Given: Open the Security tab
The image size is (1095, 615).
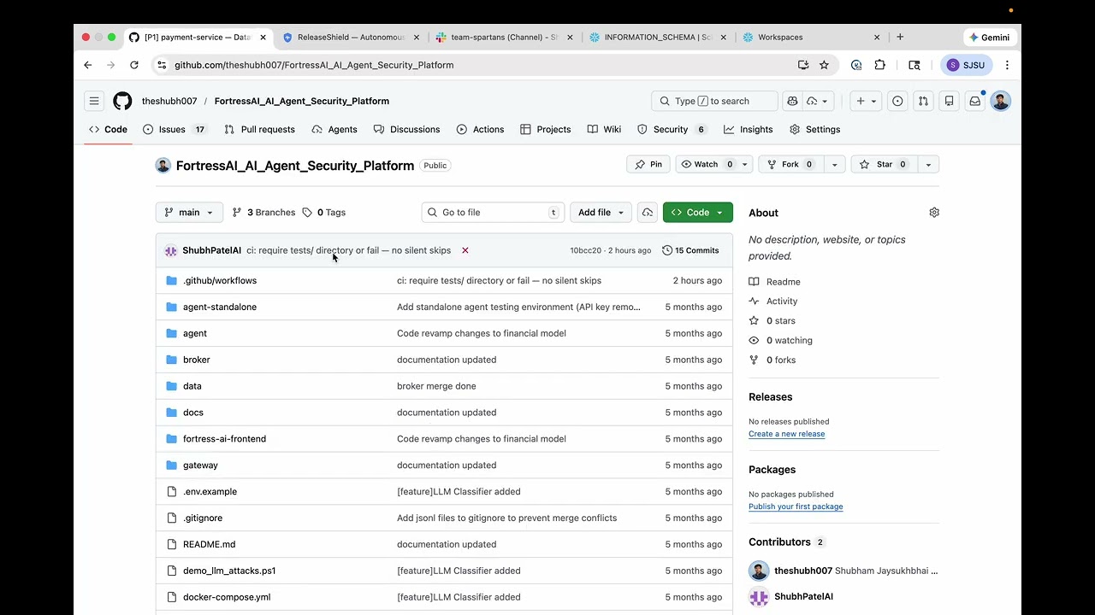Looking at the screenshot, I should click(672, 130).
